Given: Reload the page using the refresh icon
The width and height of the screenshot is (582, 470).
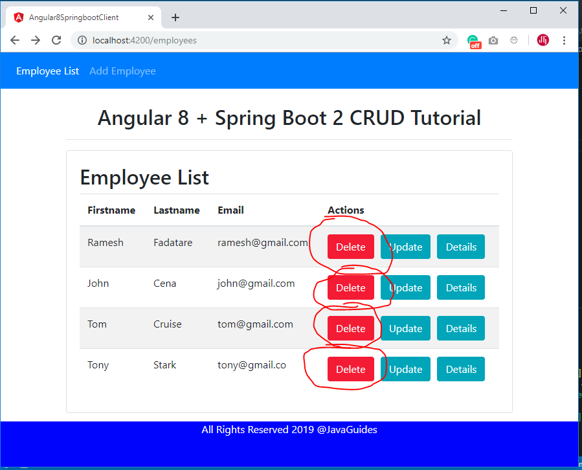Looking at the screenshot, I should tap(56, 40).
